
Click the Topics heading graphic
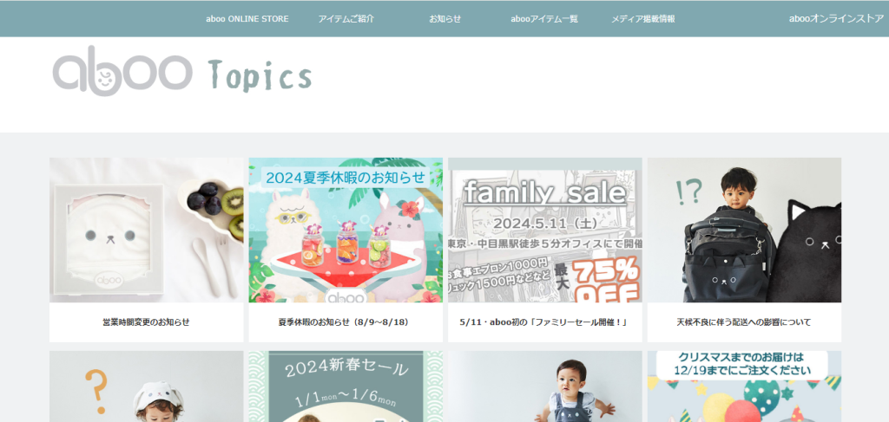(260, 75)
